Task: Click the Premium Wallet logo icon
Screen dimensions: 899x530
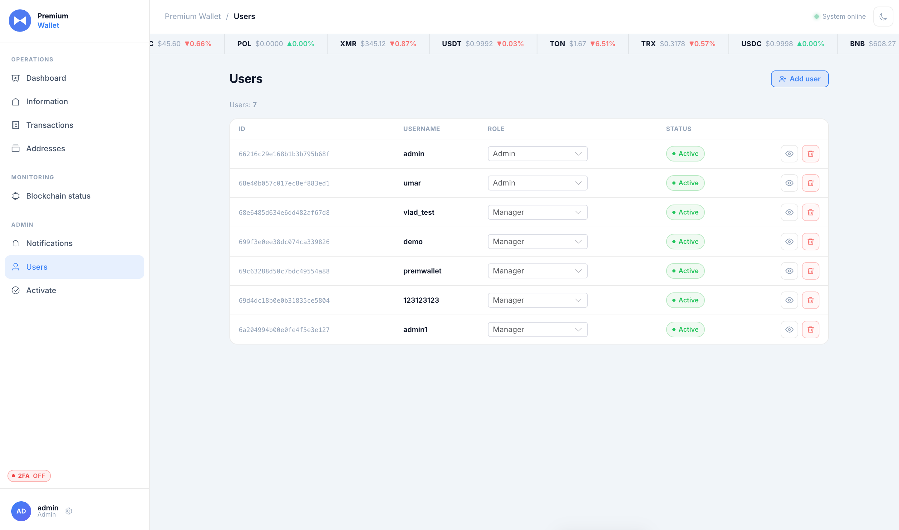Action: tap(20, 20)
